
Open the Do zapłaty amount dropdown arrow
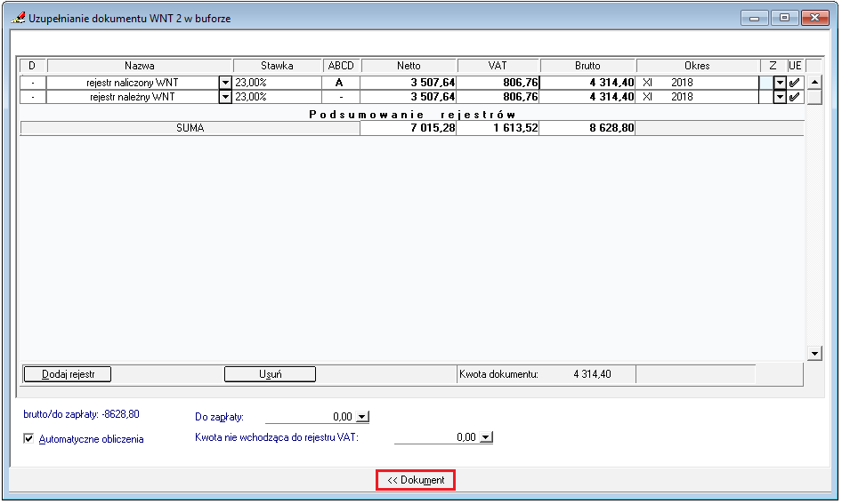pyautogui.click(x=361, y=416)
